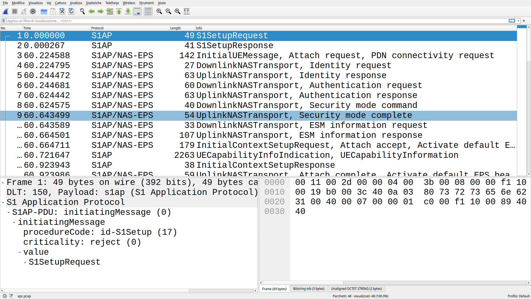Viewport: 531px width, 299px height.
Task: Open the Cattura menu
Action: 60,3
